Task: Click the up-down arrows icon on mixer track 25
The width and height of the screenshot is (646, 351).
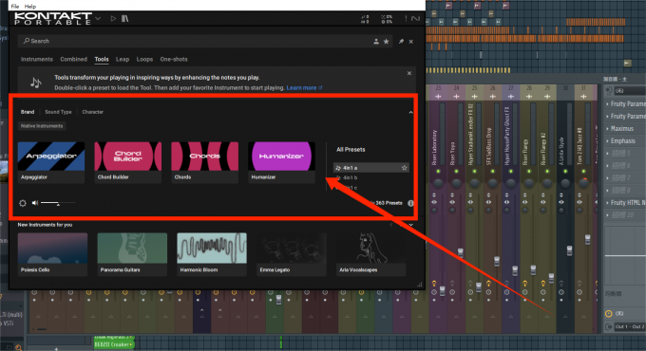Action: [470, 195]
